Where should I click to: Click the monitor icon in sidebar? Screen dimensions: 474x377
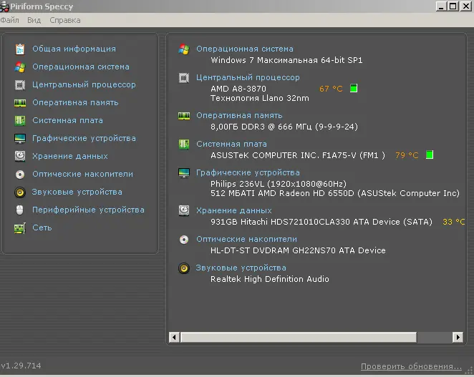pyautogui.click(x=20, y=139)
